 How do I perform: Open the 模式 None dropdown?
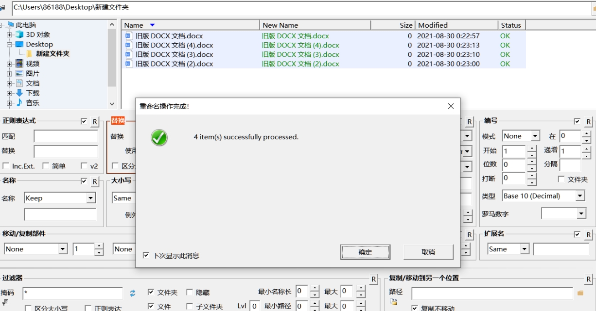pos(535,136)
